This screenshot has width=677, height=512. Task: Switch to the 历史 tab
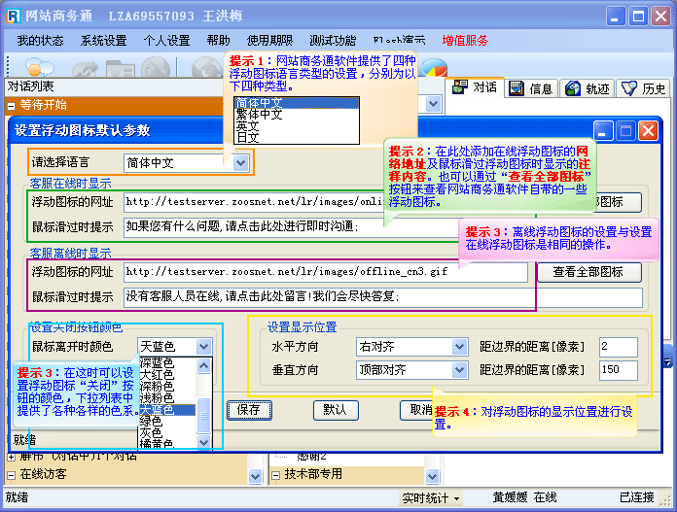click(645, 88)
